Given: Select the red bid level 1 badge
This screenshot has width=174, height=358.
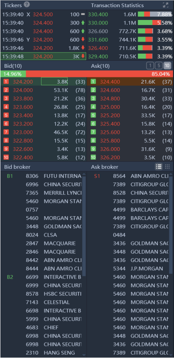Looking at the screenshot, I should 6,82.
